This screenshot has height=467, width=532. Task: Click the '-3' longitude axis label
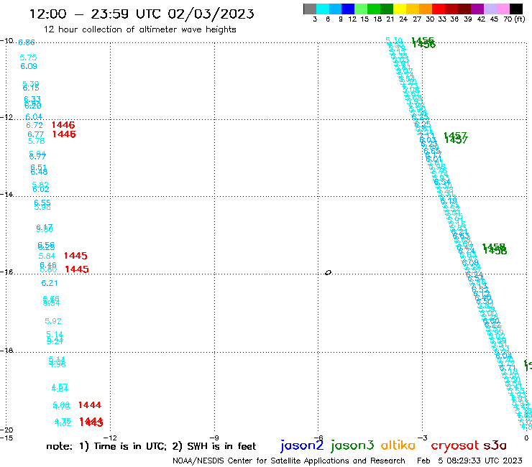[422, 438]
